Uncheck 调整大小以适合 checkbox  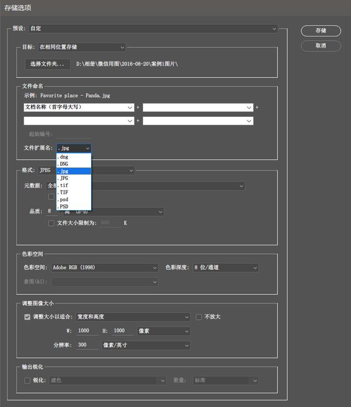(27, 317)
